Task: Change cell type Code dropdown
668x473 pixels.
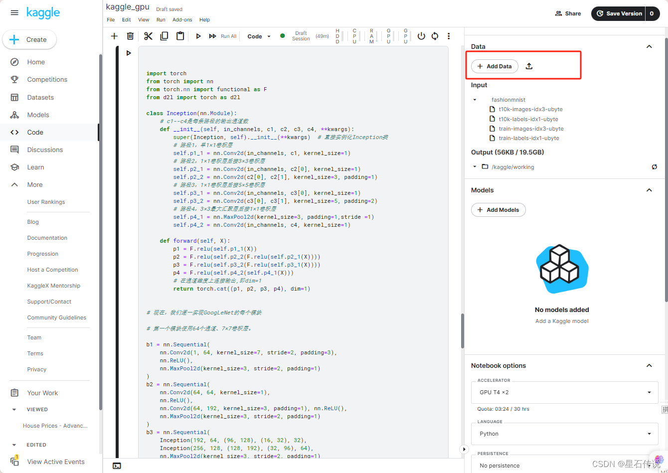Action: point(259,36)
